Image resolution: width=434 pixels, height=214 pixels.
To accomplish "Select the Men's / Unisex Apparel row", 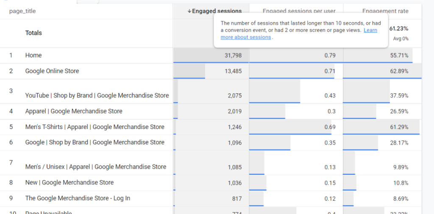I will pyautogui.click(x=96, y=167).
